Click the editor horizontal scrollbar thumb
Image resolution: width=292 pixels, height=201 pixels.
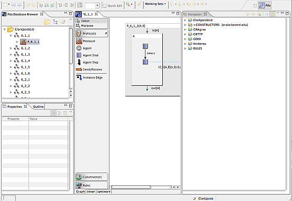tap(131, 187)
